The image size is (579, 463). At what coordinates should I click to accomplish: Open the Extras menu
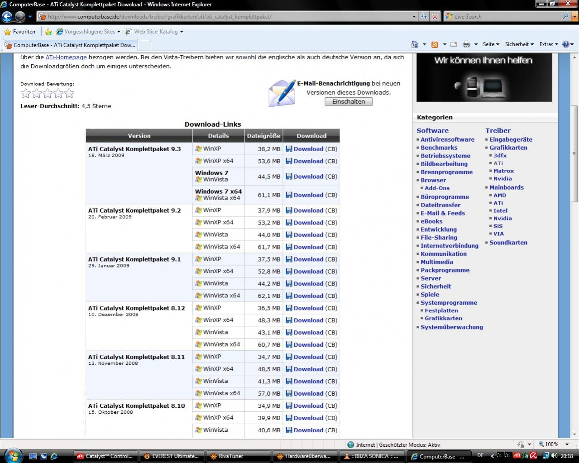[549, 44]
